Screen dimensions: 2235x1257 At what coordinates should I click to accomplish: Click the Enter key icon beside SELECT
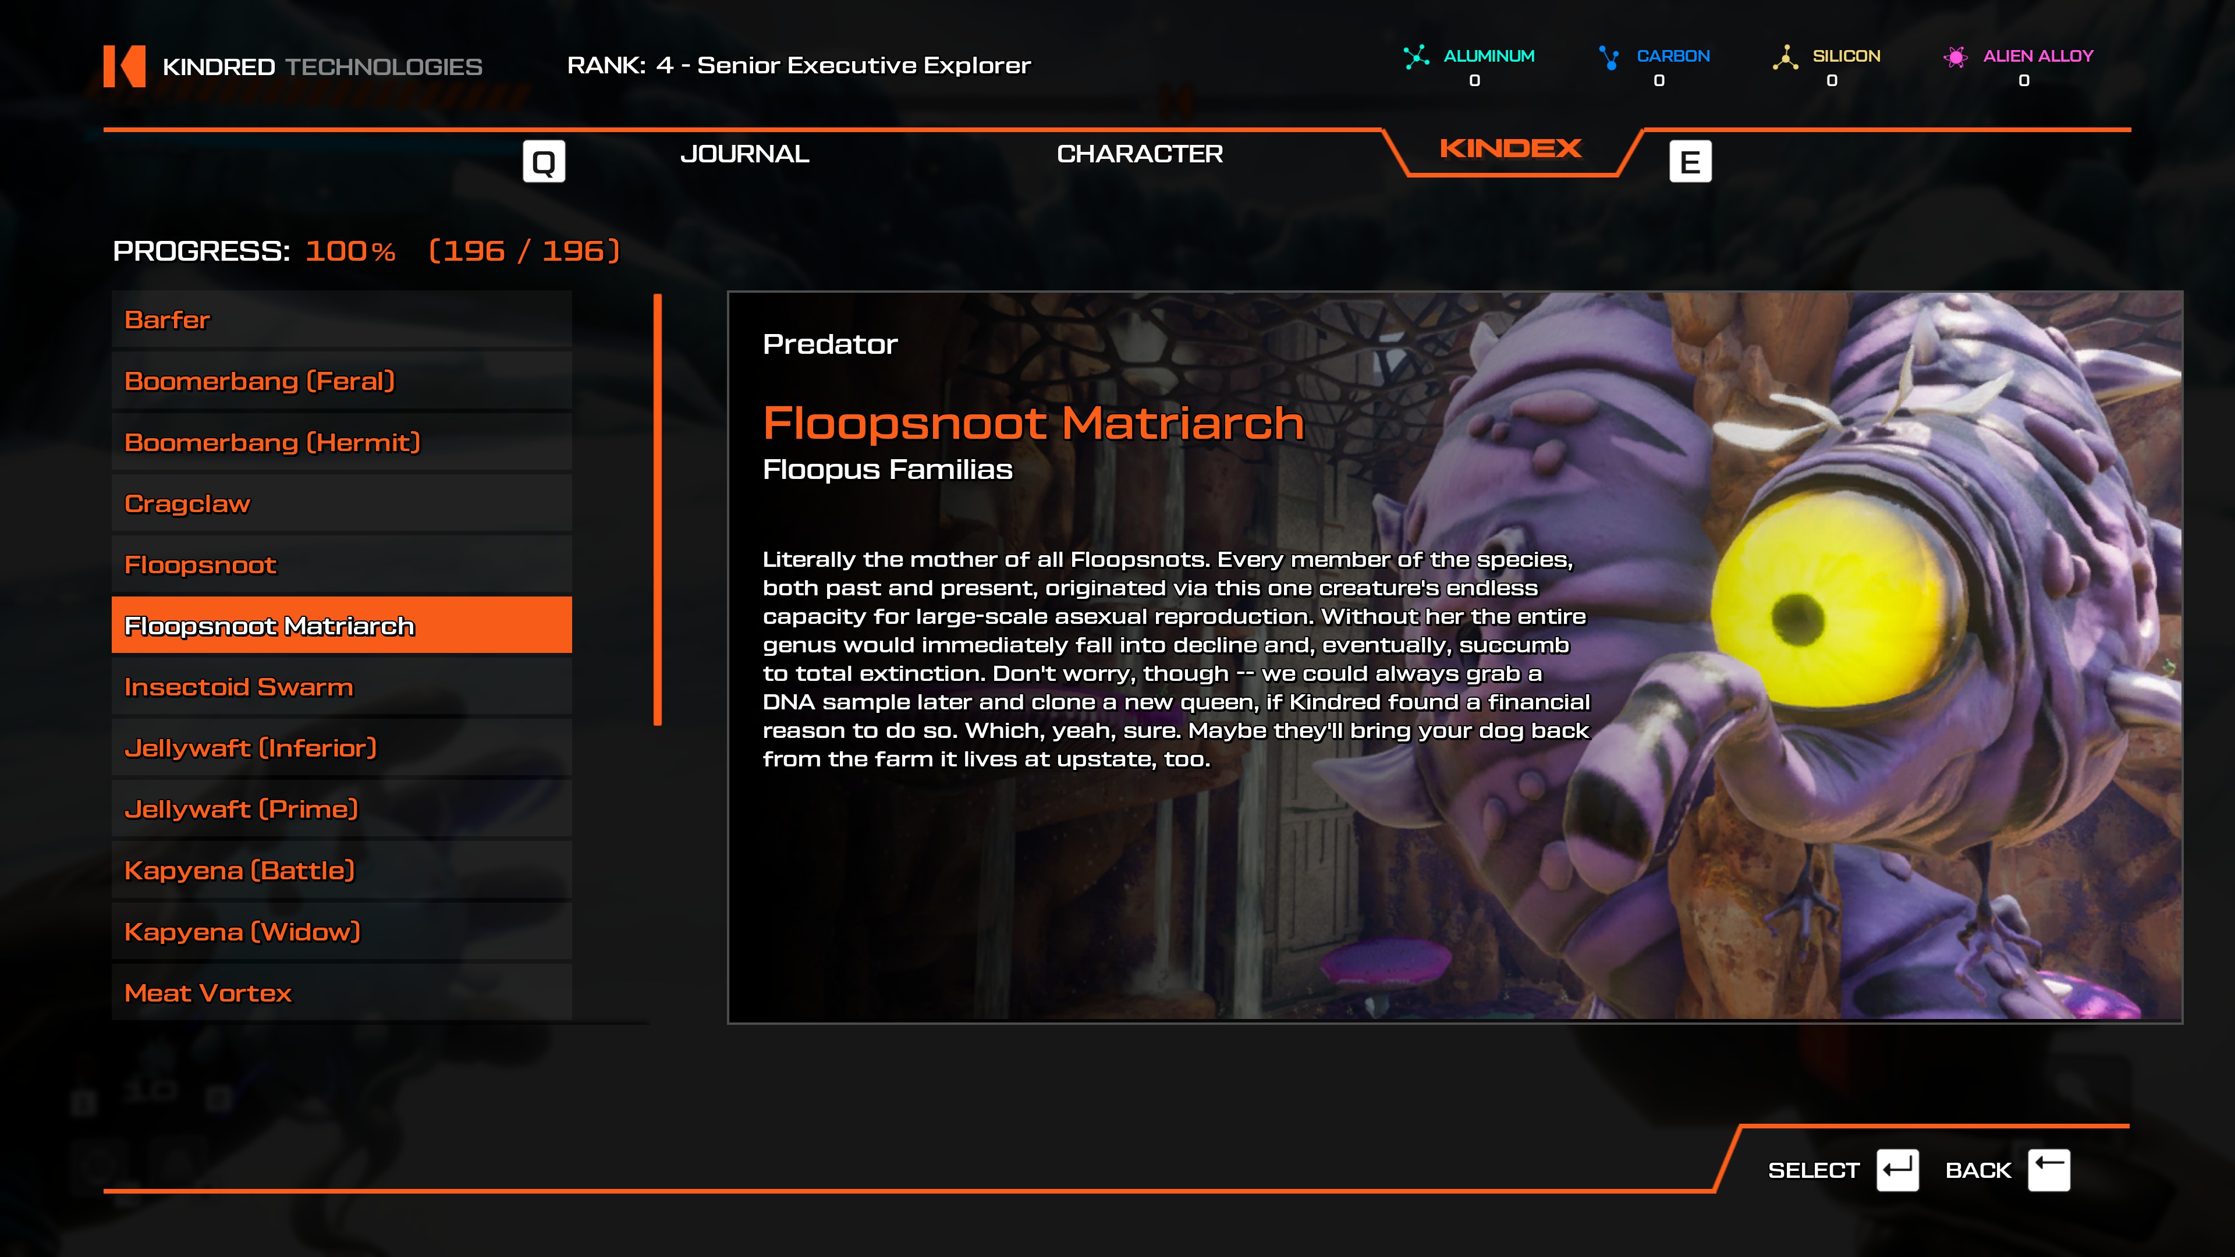1897,1170
